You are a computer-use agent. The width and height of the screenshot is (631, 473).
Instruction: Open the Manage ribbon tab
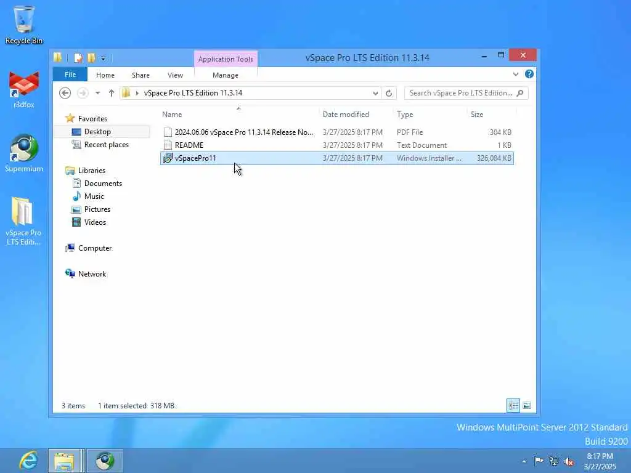(226, 75)
